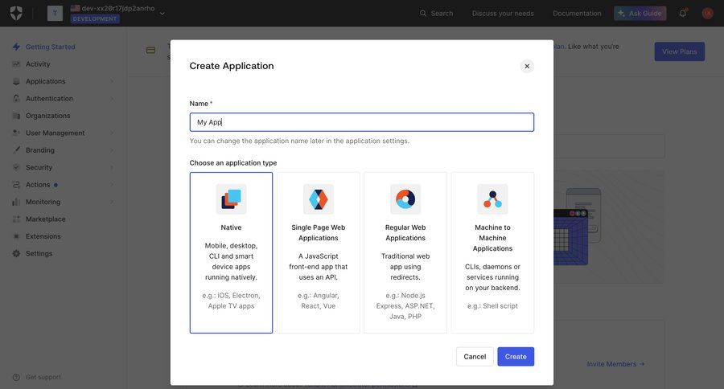724x389 pixels.
Task: Expand the tenant switcher chevron
Action: point(162,14)
